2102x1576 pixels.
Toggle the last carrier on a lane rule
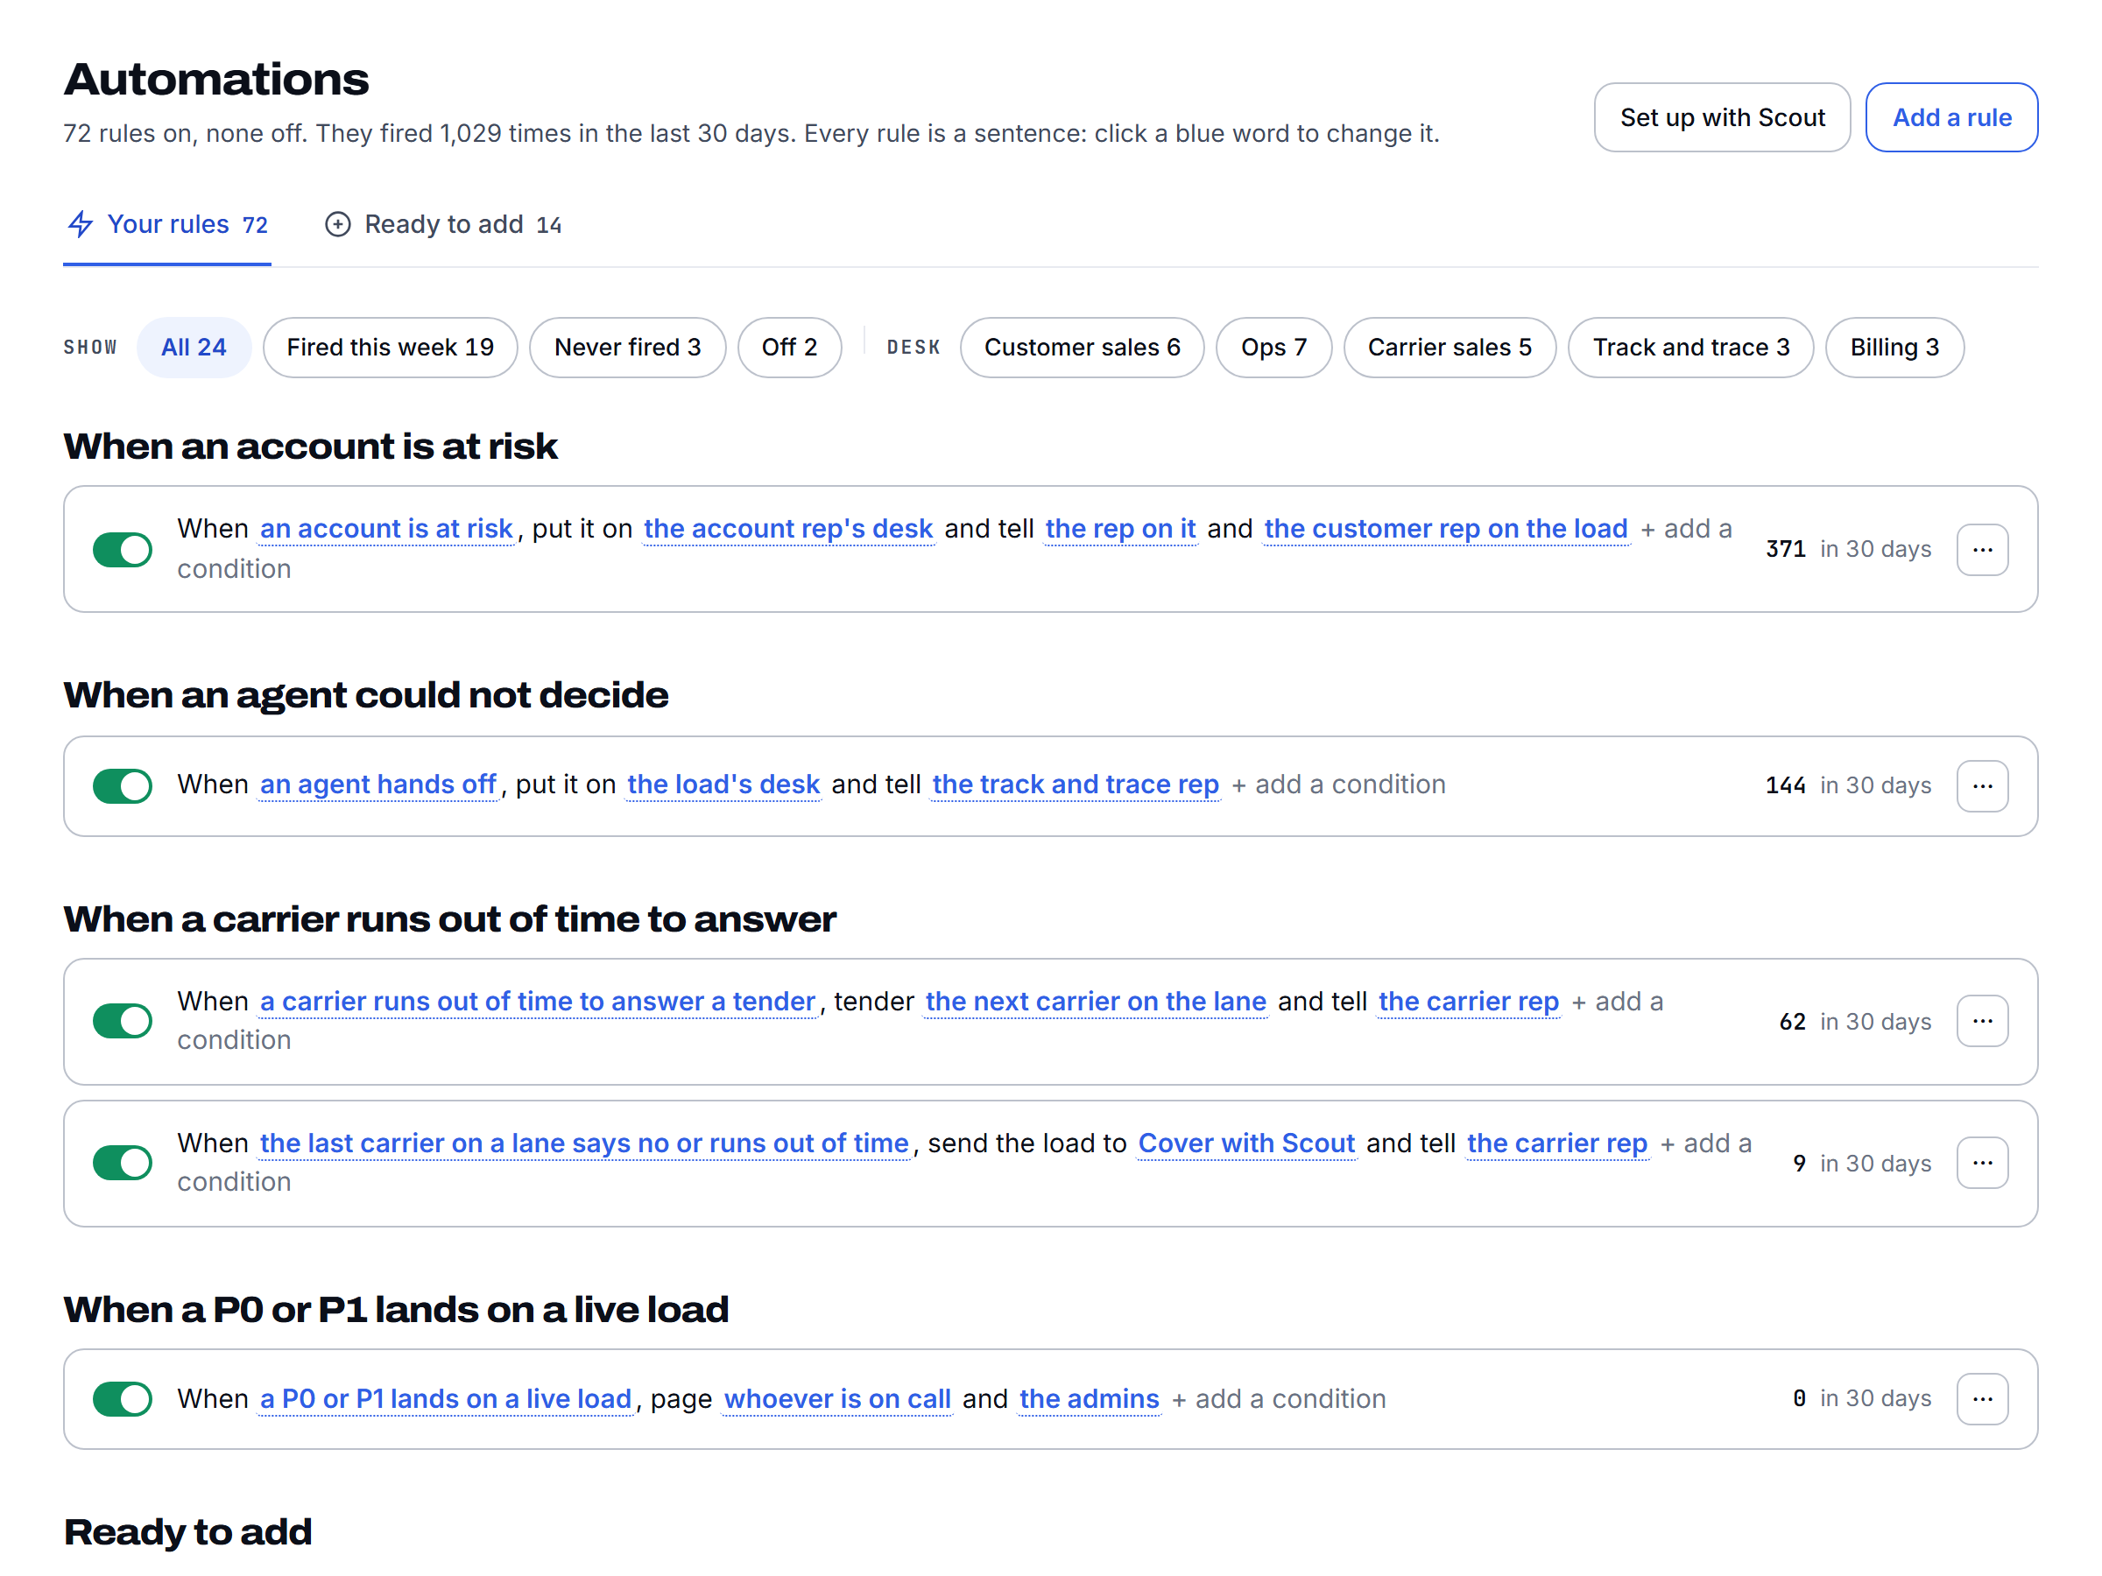[x=123, y=1163]
